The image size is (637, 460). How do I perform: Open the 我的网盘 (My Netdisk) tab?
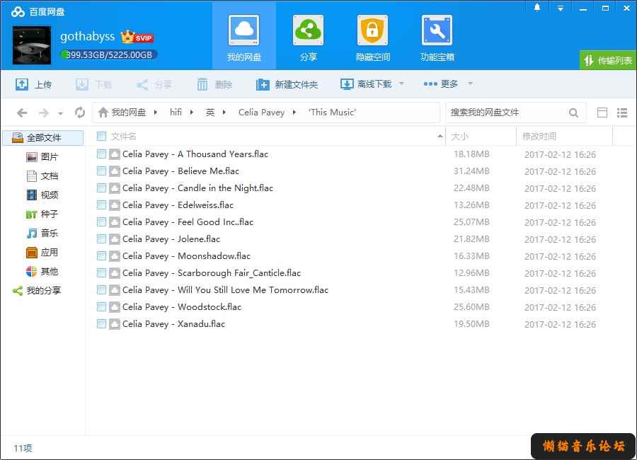[x=243, y=38]
